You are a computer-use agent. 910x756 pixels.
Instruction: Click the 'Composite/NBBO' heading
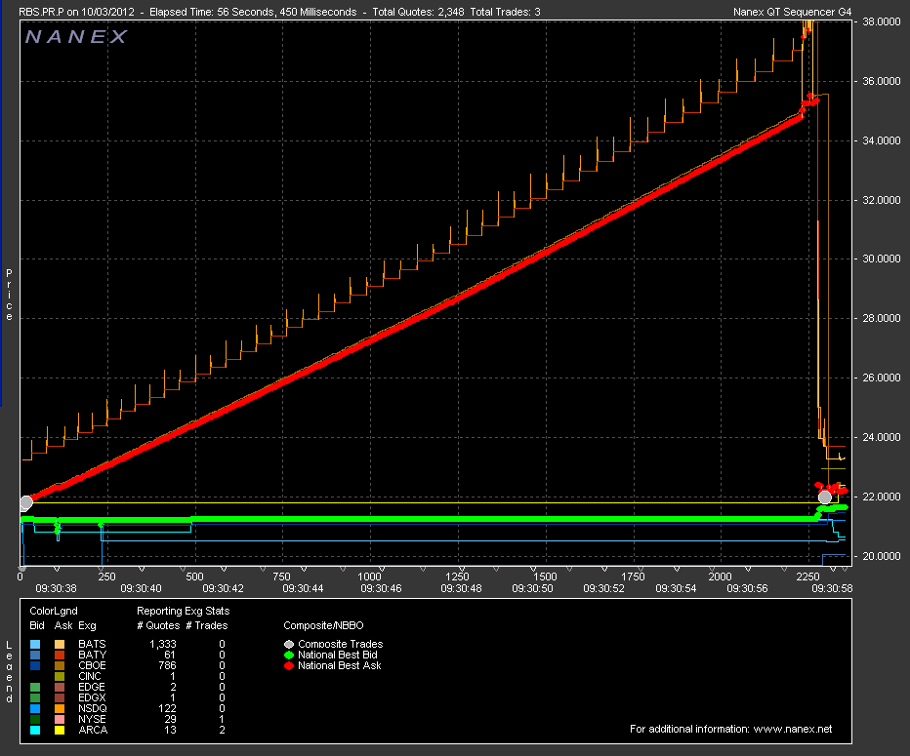[x=323, y=625]
